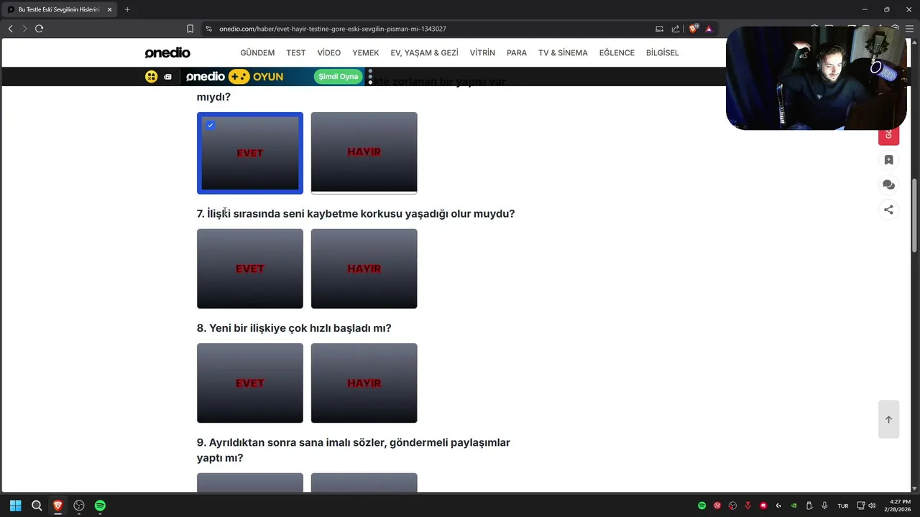Click the round white icon next to Brave on the taskbar
920x517 pixels.
pos(79,506)
